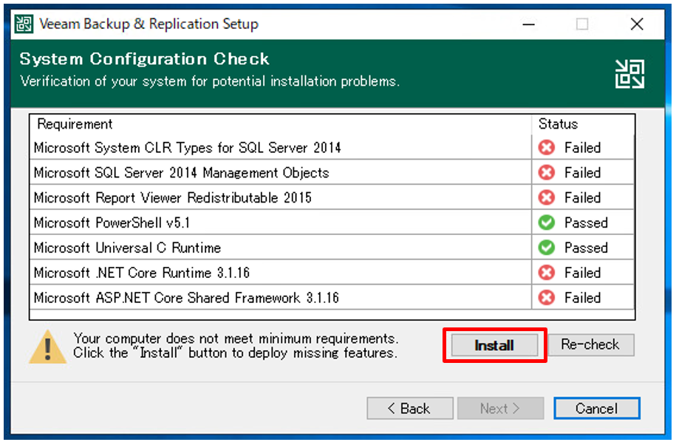The height and width of the screenshot is (442, 676).
Task: Click 'Failed' text in .NET Core Runtime row
Action: [582, 273]
